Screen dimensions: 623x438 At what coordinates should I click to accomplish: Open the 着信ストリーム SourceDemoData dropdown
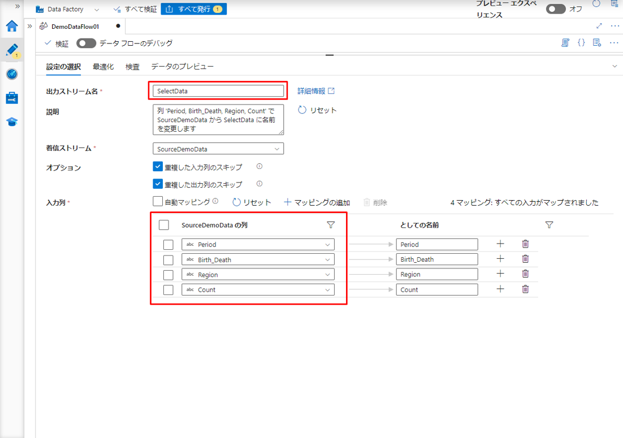pyautogui.click(x=218, y=149)
